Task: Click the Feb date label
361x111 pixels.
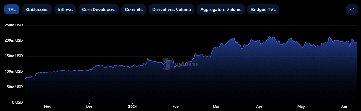Action: click(175, 106)
